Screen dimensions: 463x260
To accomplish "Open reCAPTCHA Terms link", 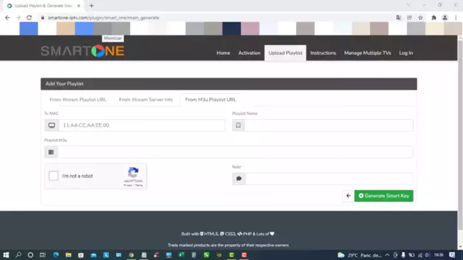I will point(139,185).
